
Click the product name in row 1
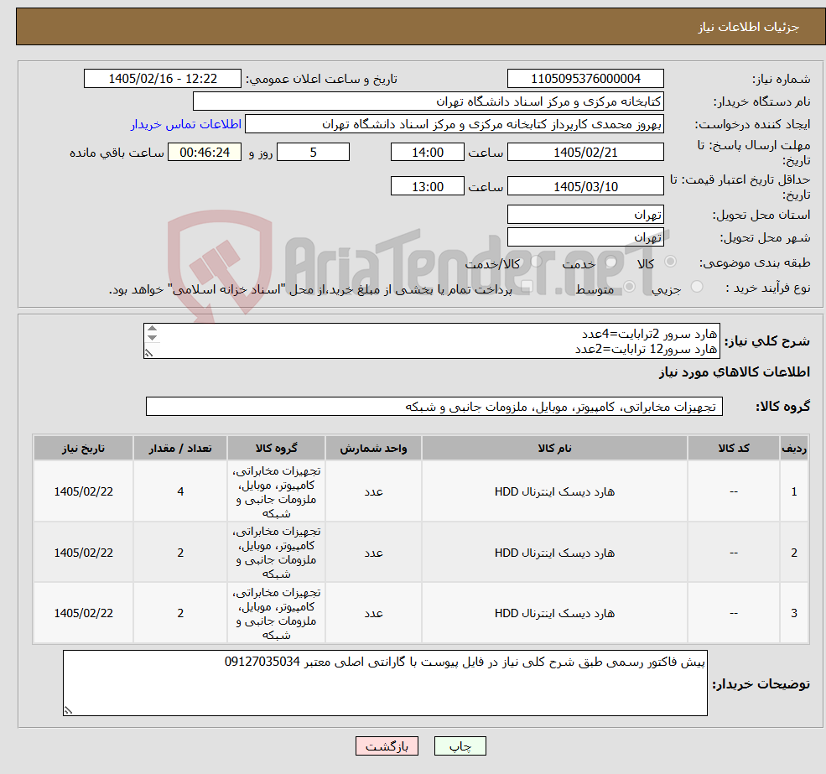(x=554, y=491)
